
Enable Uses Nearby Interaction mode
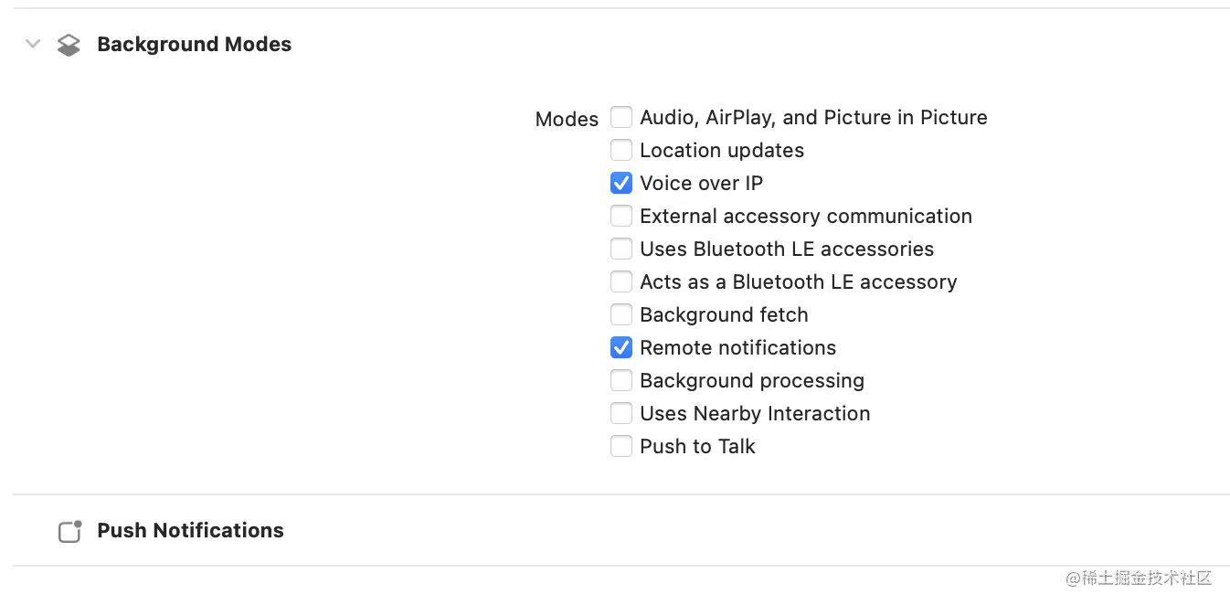tap(621, 413)
